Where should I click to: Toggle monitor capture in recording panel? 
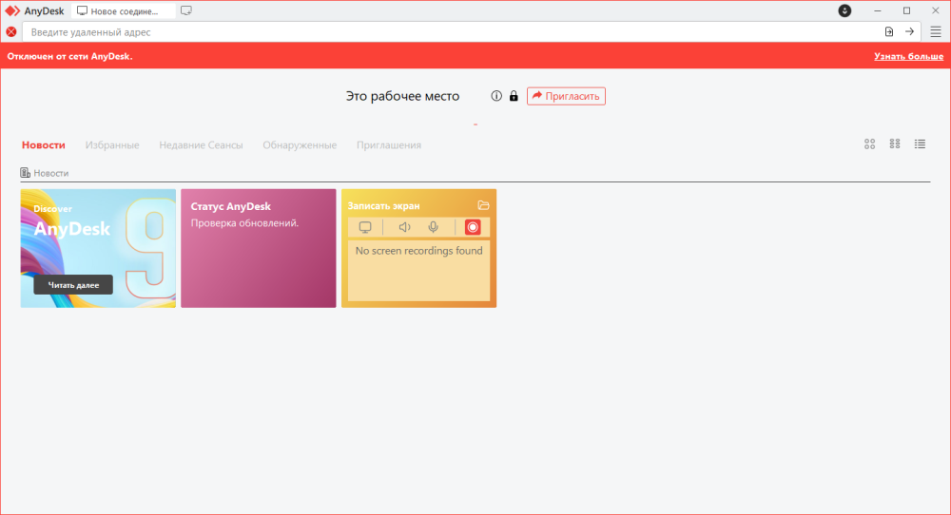click(x=365, y=227)
